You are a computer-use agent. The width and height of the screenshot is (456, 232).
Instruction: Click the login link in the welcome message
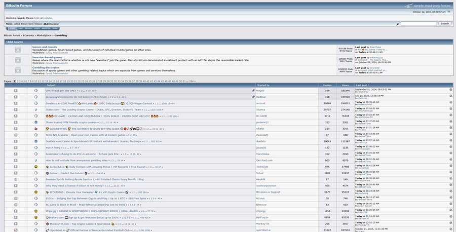pyautogui.click(x=37, y=18)
